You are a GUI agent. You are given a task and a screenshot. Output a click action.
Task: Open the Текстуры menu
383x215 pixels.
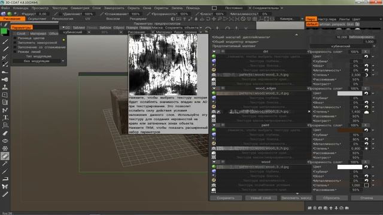60,8
